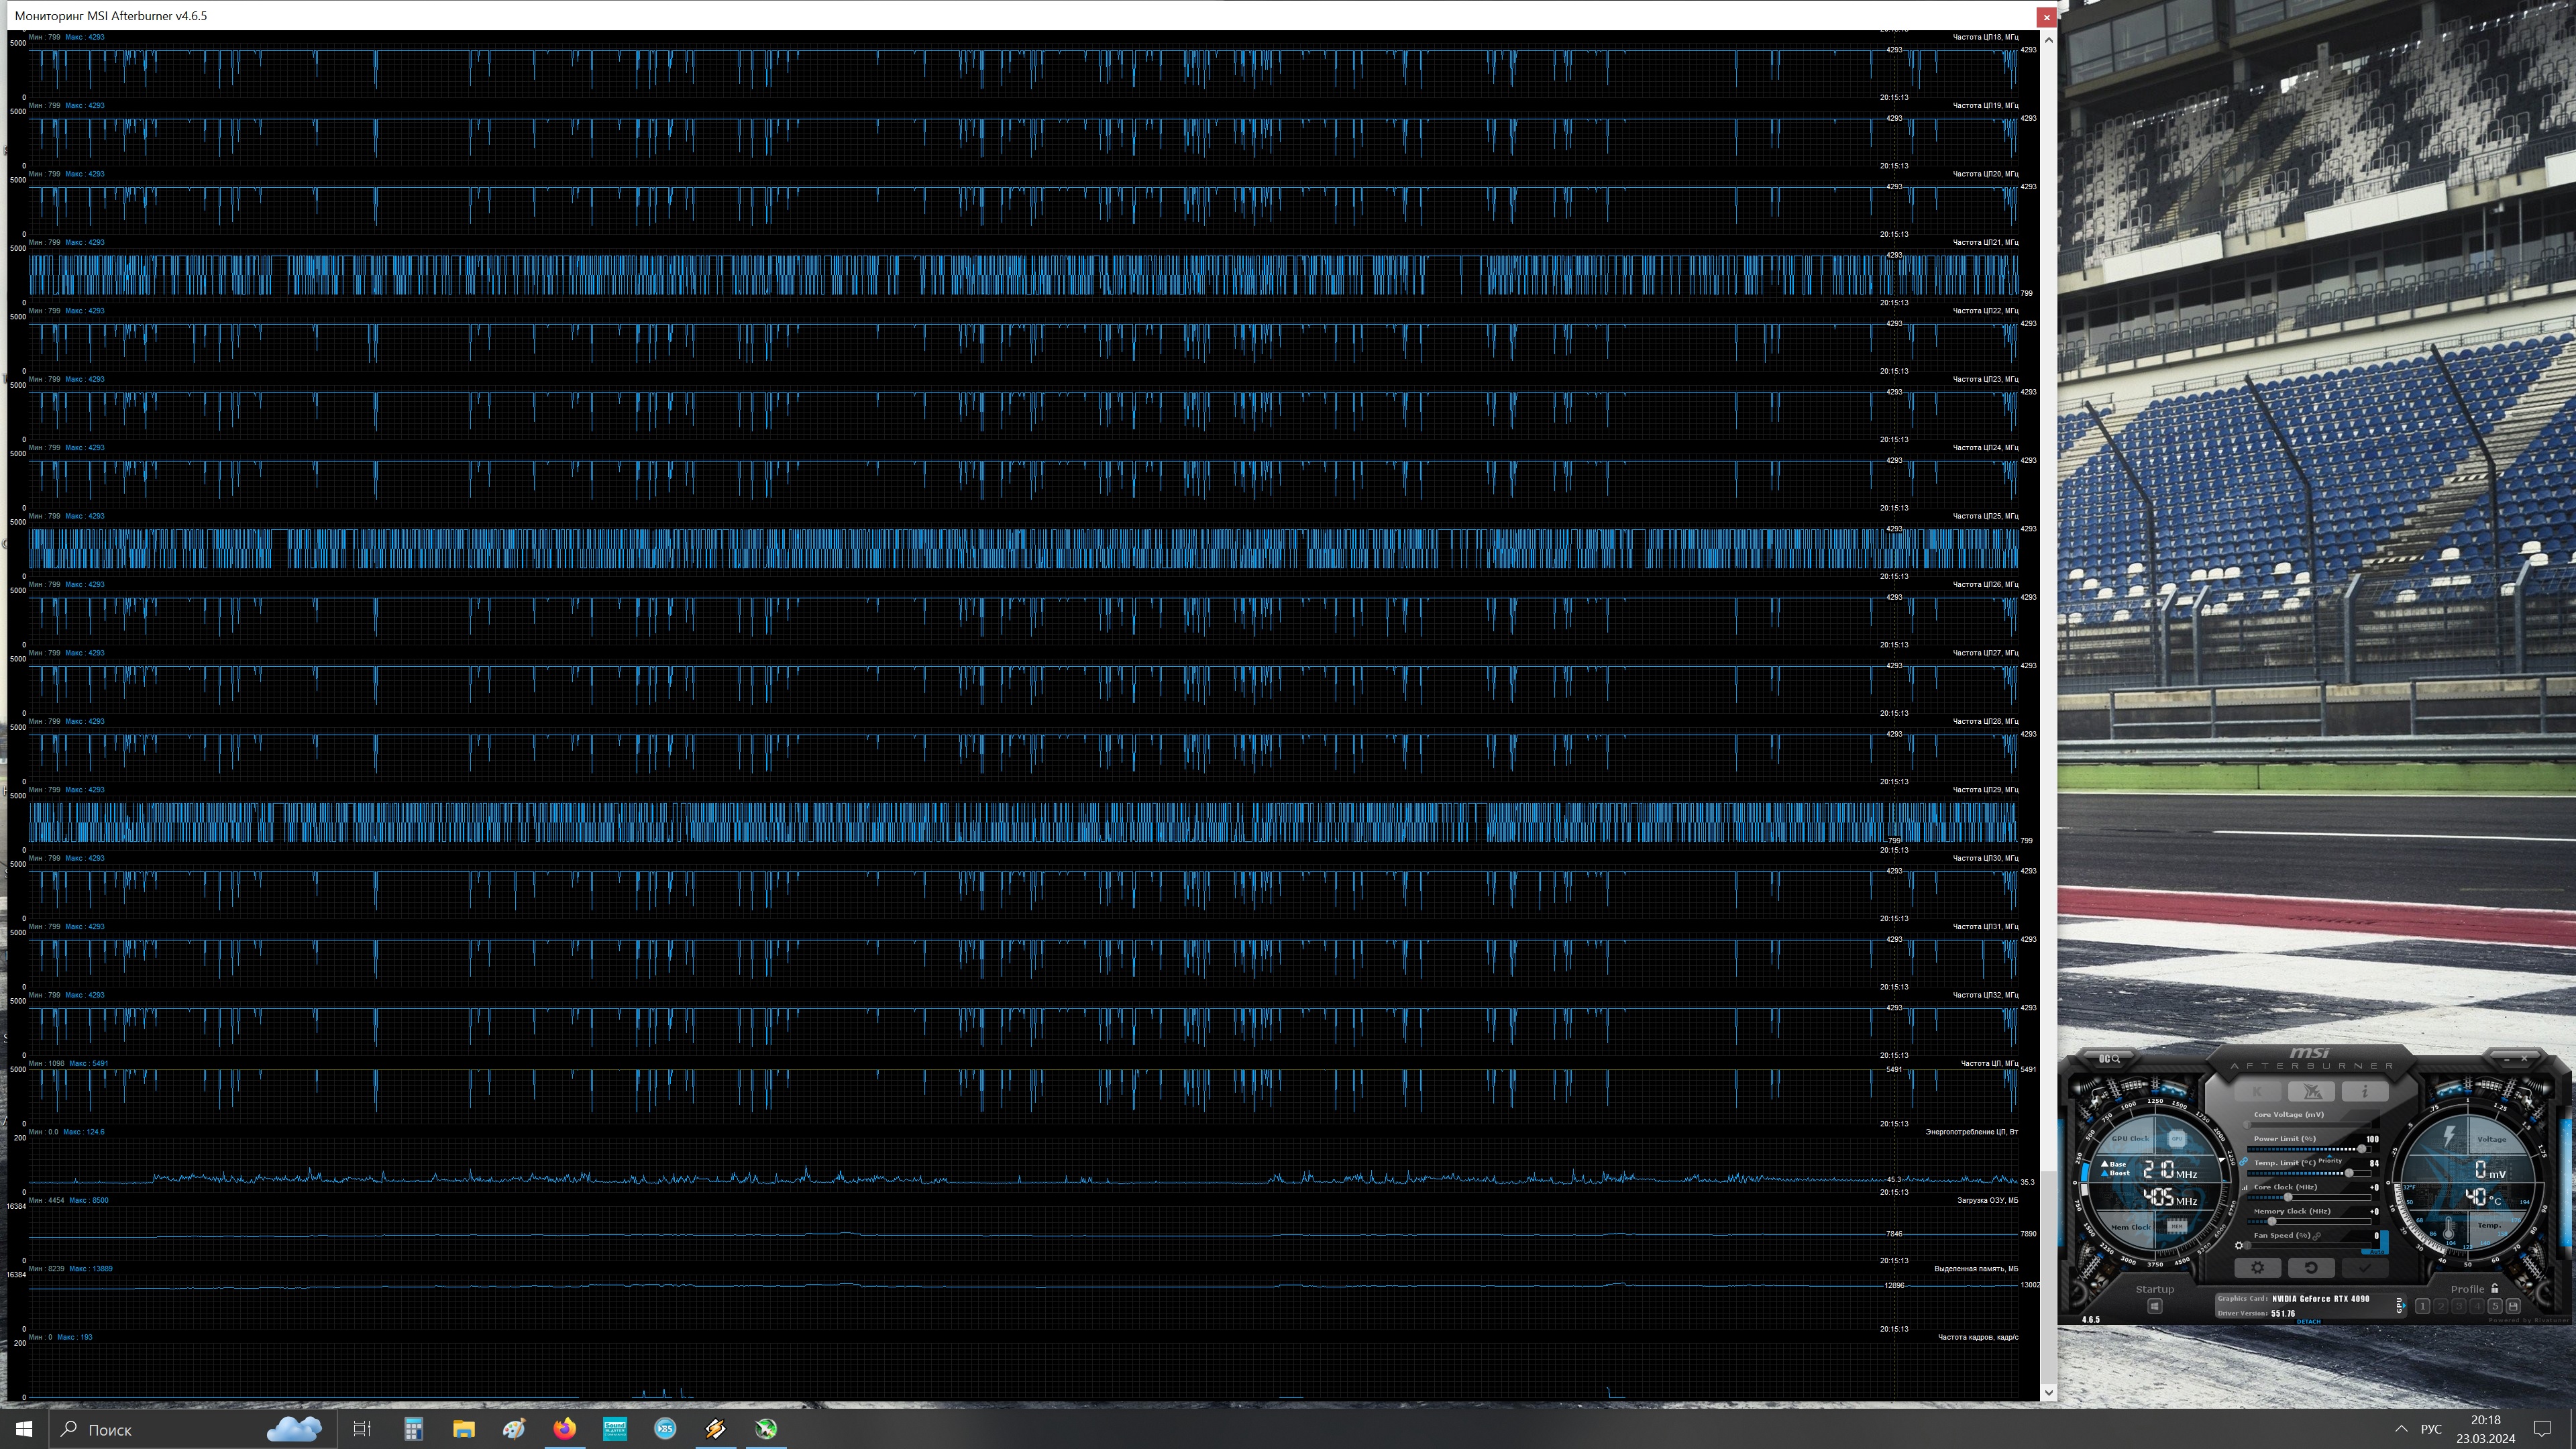Save profile with floppy disk icon
Screen dimensions: 2576x1449
point(2513,1306)
